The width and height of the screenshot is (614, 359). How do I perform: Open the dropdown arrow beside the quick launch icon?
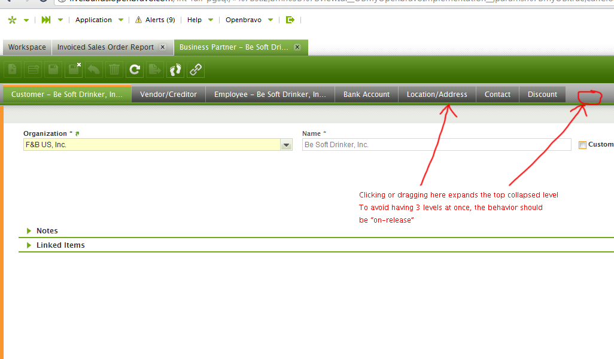60,20
